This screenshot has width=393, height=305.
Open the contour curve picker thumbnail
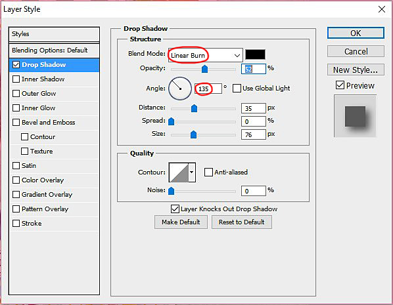coord(179,173)
